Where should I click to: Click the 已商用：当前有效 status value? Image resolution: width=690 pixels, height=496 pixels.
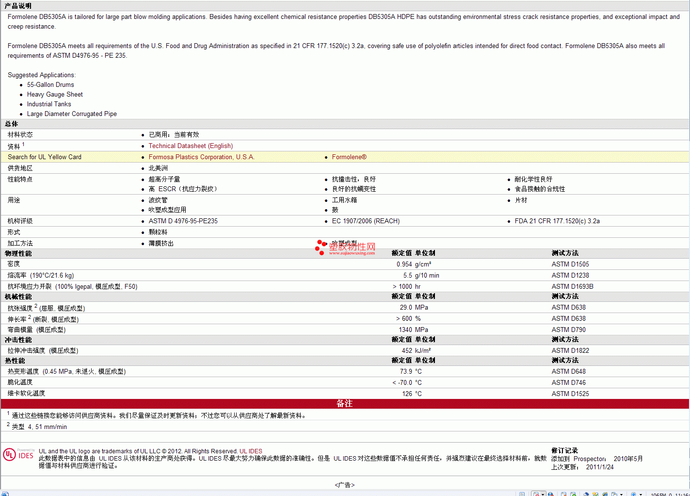point(174,135)
